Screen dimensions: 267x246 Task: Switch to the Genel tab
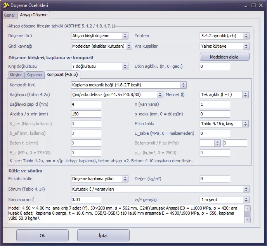coord(9,15)
